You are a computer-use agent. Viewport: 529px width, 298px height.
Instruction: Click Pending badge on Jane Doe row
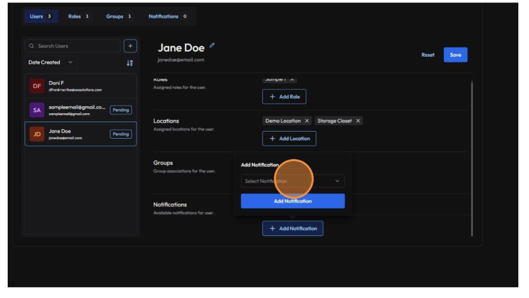click(x=121, y=134)
